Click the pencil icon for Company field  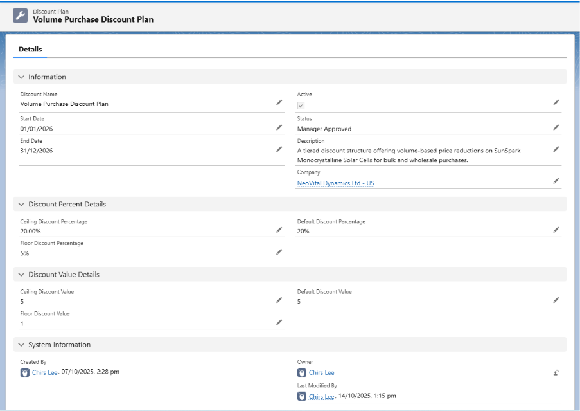pyautogui.click(x=556, y=181)
